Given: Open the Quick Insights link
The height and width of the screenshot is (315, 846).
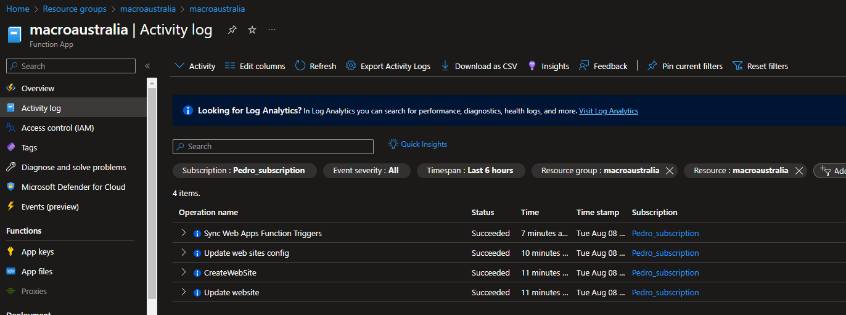Looking at the screenshot, I should coord(424,144).
